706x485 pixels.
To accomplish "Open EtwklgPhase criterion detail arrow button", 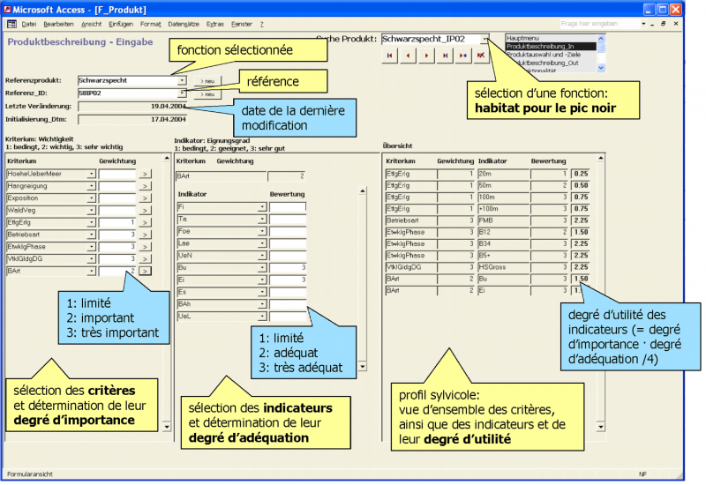I will [x=145, y=247].
